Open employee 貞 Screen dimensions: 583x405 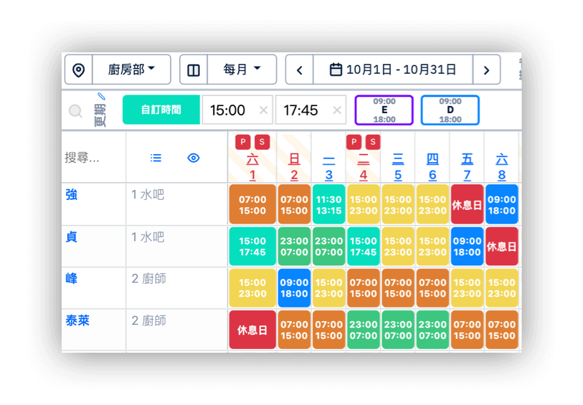point(72,237)
